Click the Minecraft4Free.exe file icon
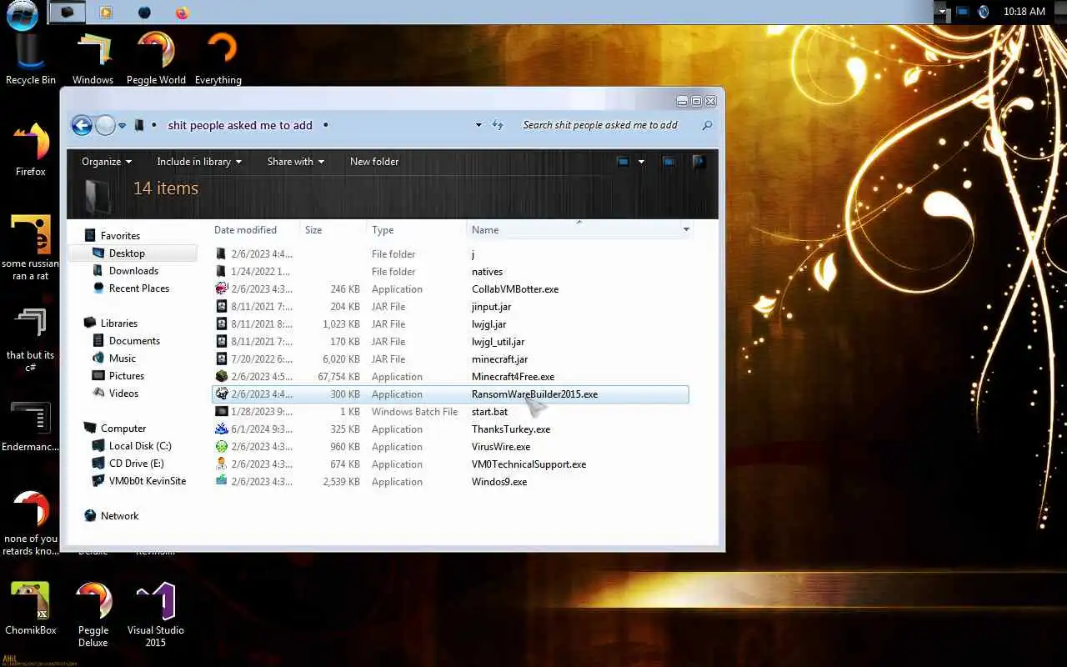The image size is (1067, 667). 221,377
